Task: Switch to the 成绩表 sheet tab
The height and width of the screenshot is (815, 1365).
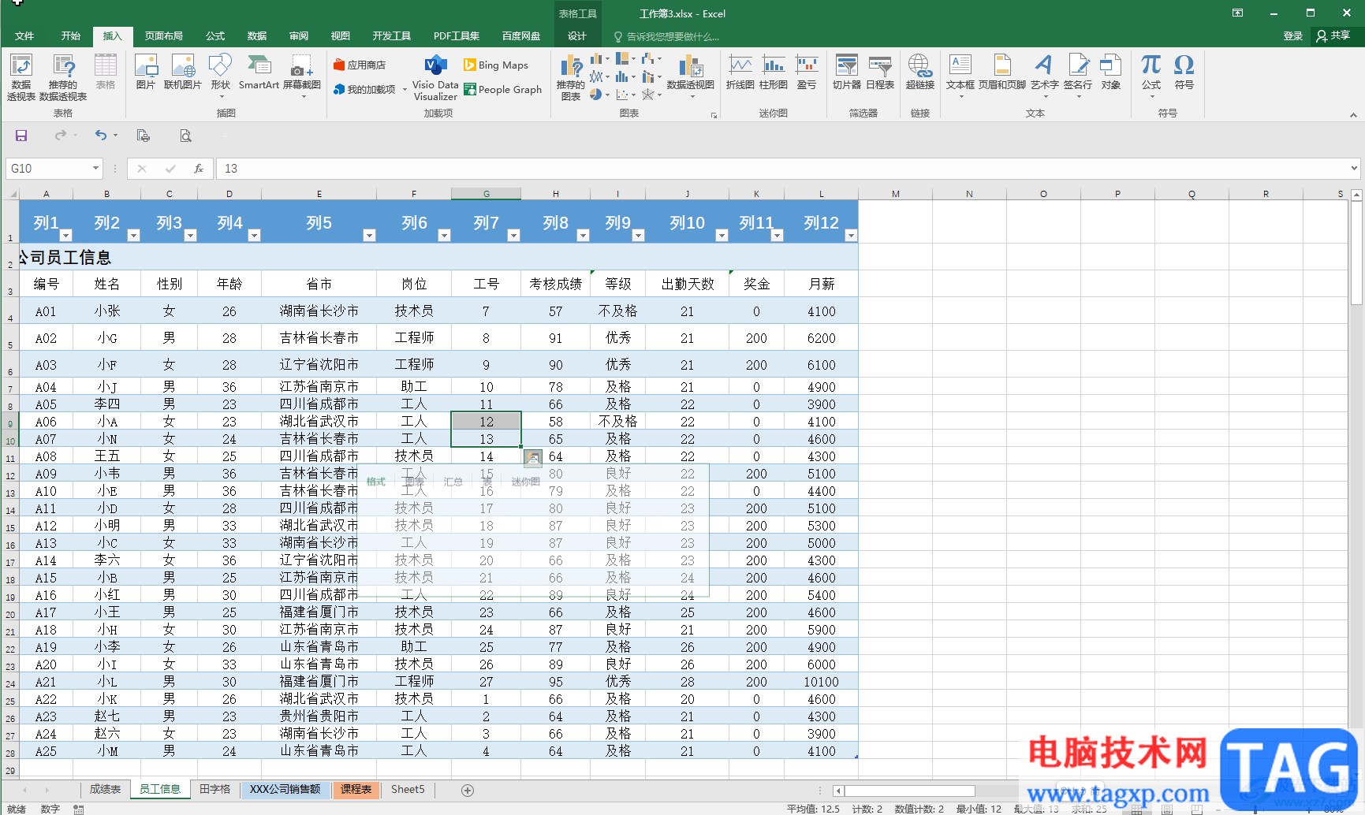Action: tap(105, 789)
